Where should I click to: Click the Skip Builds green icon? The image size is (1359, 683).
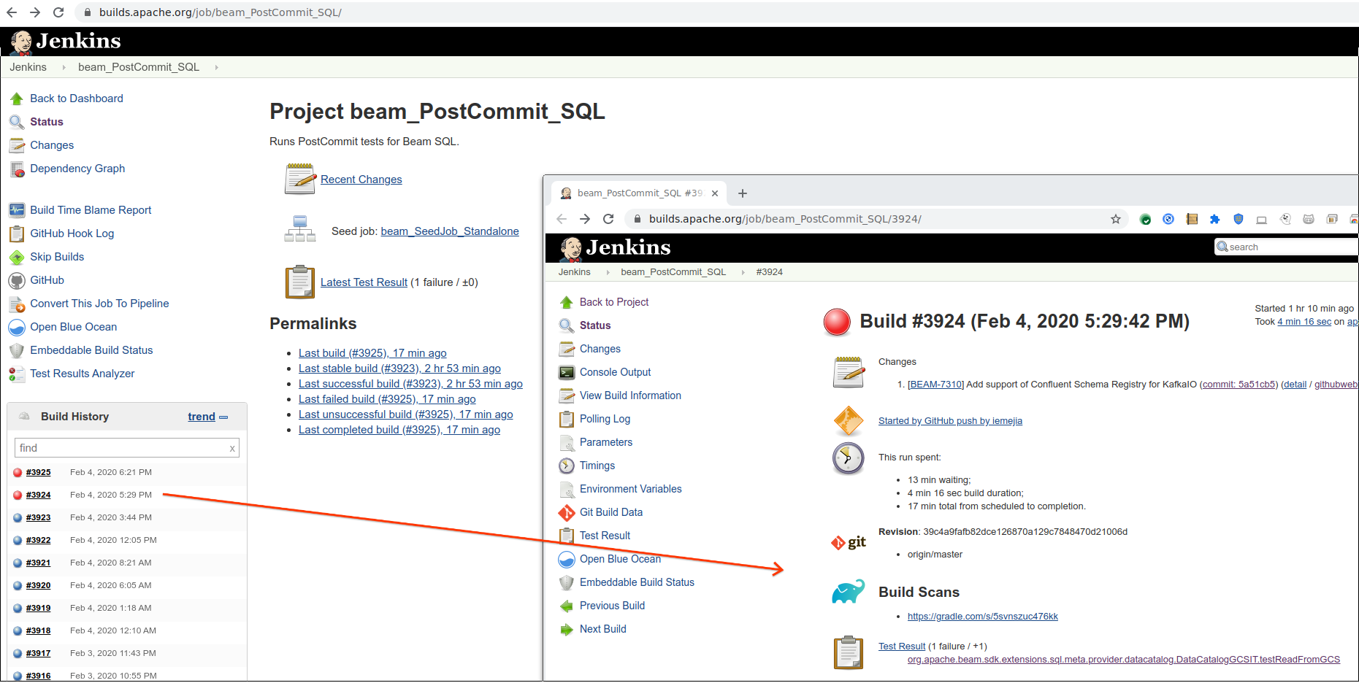click(x=17, y=257)
